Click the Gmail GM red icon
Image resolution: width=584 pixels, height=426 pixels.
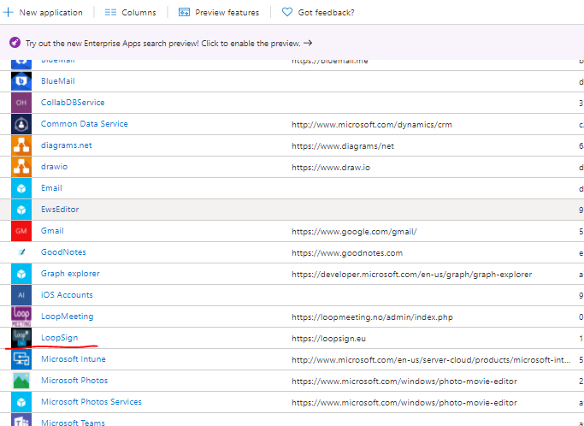coord(21,231)
